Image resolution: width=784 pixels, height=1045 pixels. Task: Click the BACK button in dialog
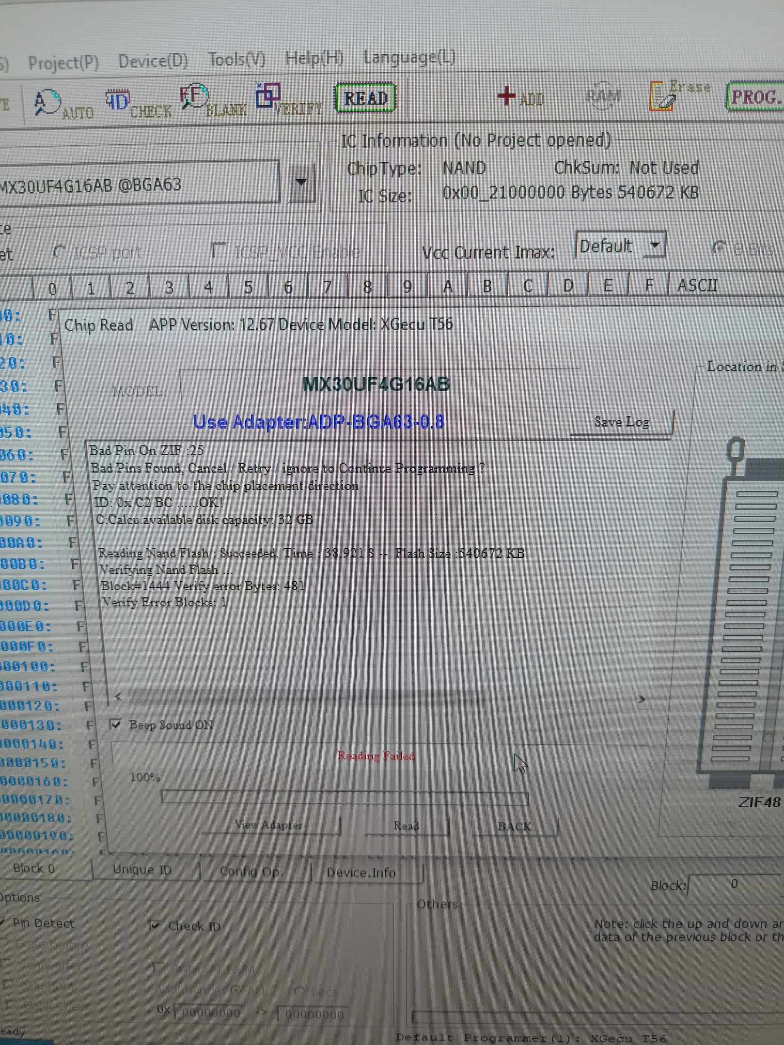(514, 826)
